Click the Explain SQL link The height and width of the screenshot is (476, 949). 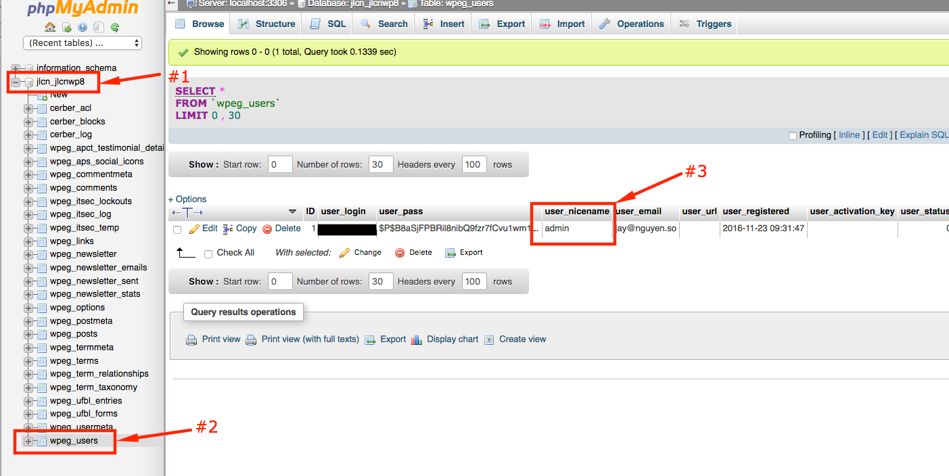(923, 135)
